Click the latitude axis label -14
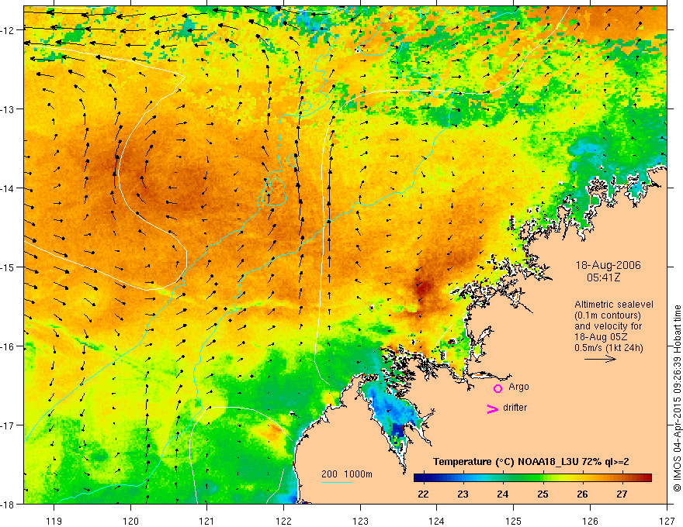The width and height of the screenshot is (683, 527). coord(9,188)
